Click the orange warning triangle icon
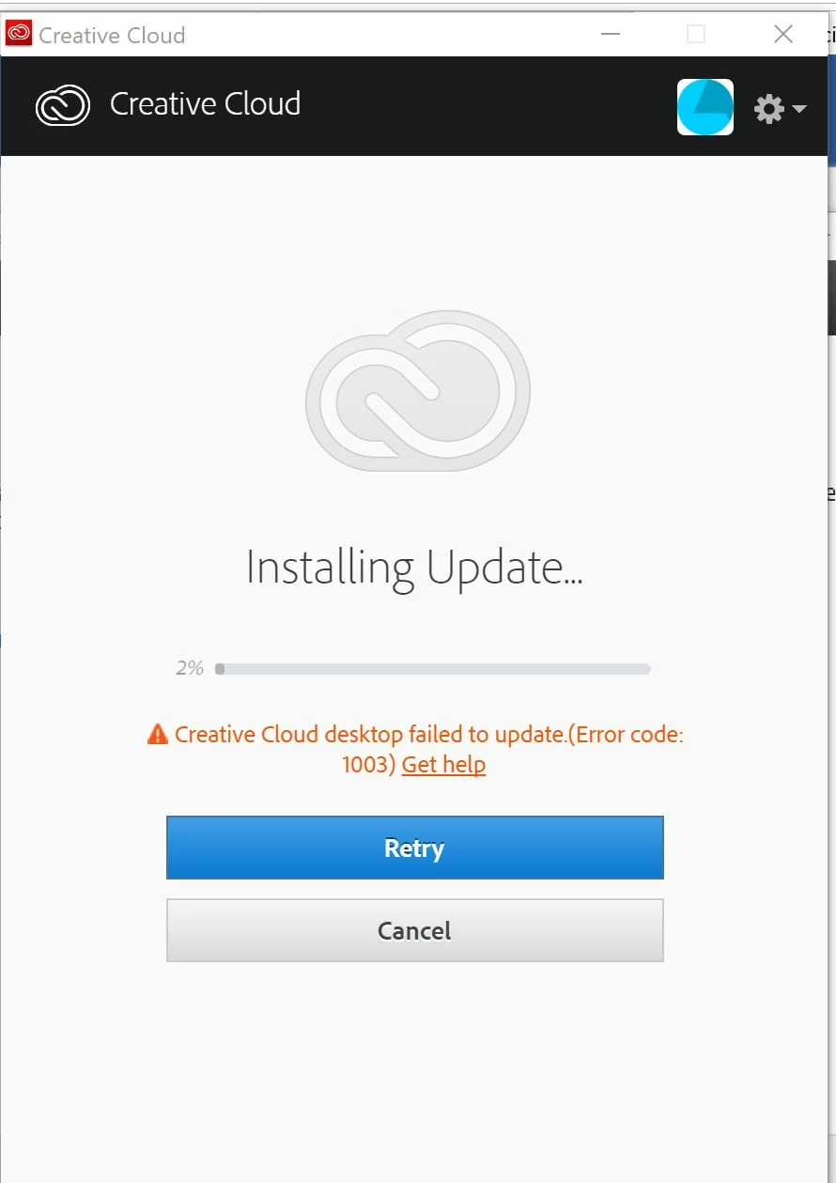836x1183 pixels. 158,734
